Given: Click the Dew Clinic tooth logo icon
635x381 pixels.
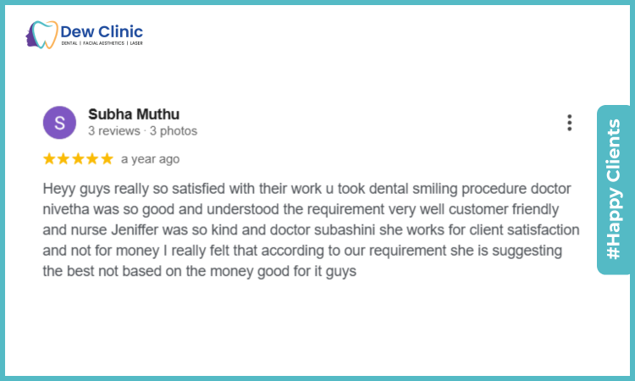Looking at the screenshot, I should [41, 35].
